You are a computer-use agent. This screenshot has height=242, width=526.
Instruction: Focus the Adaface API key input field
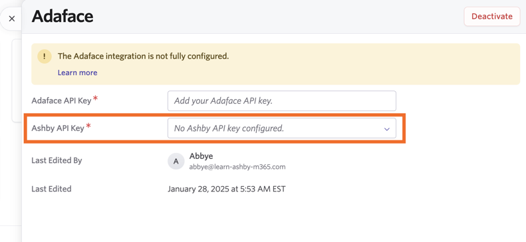(282, 101)
